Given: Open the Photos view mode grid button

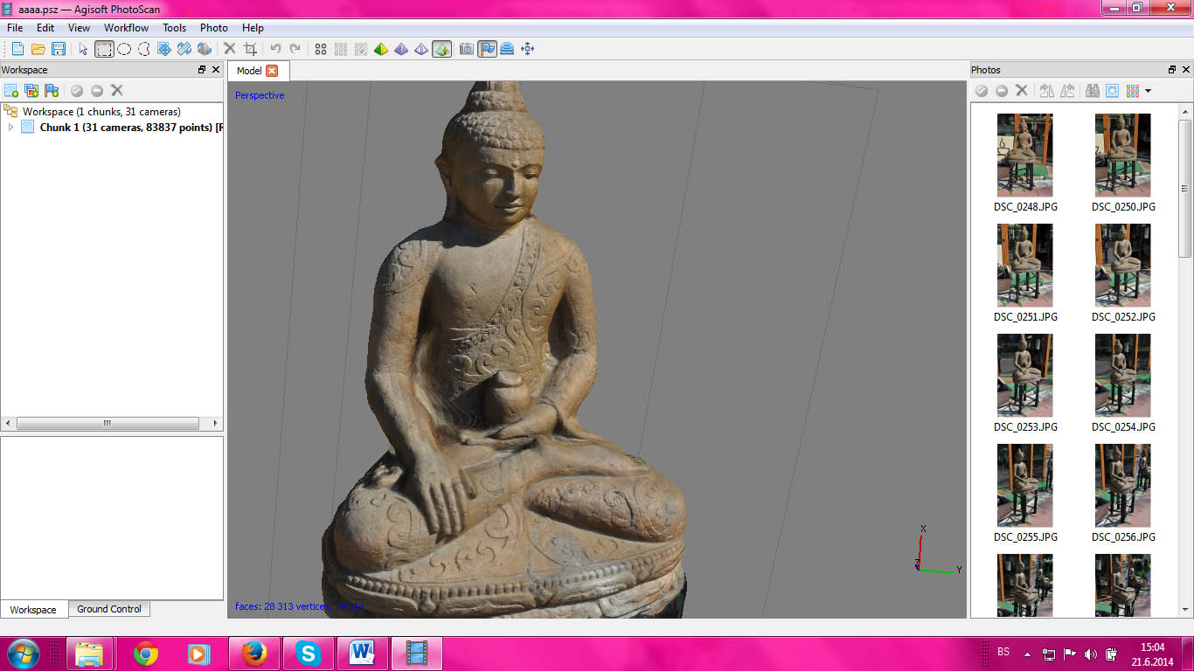Looking at the screenshot, I should coord(1133,90).
